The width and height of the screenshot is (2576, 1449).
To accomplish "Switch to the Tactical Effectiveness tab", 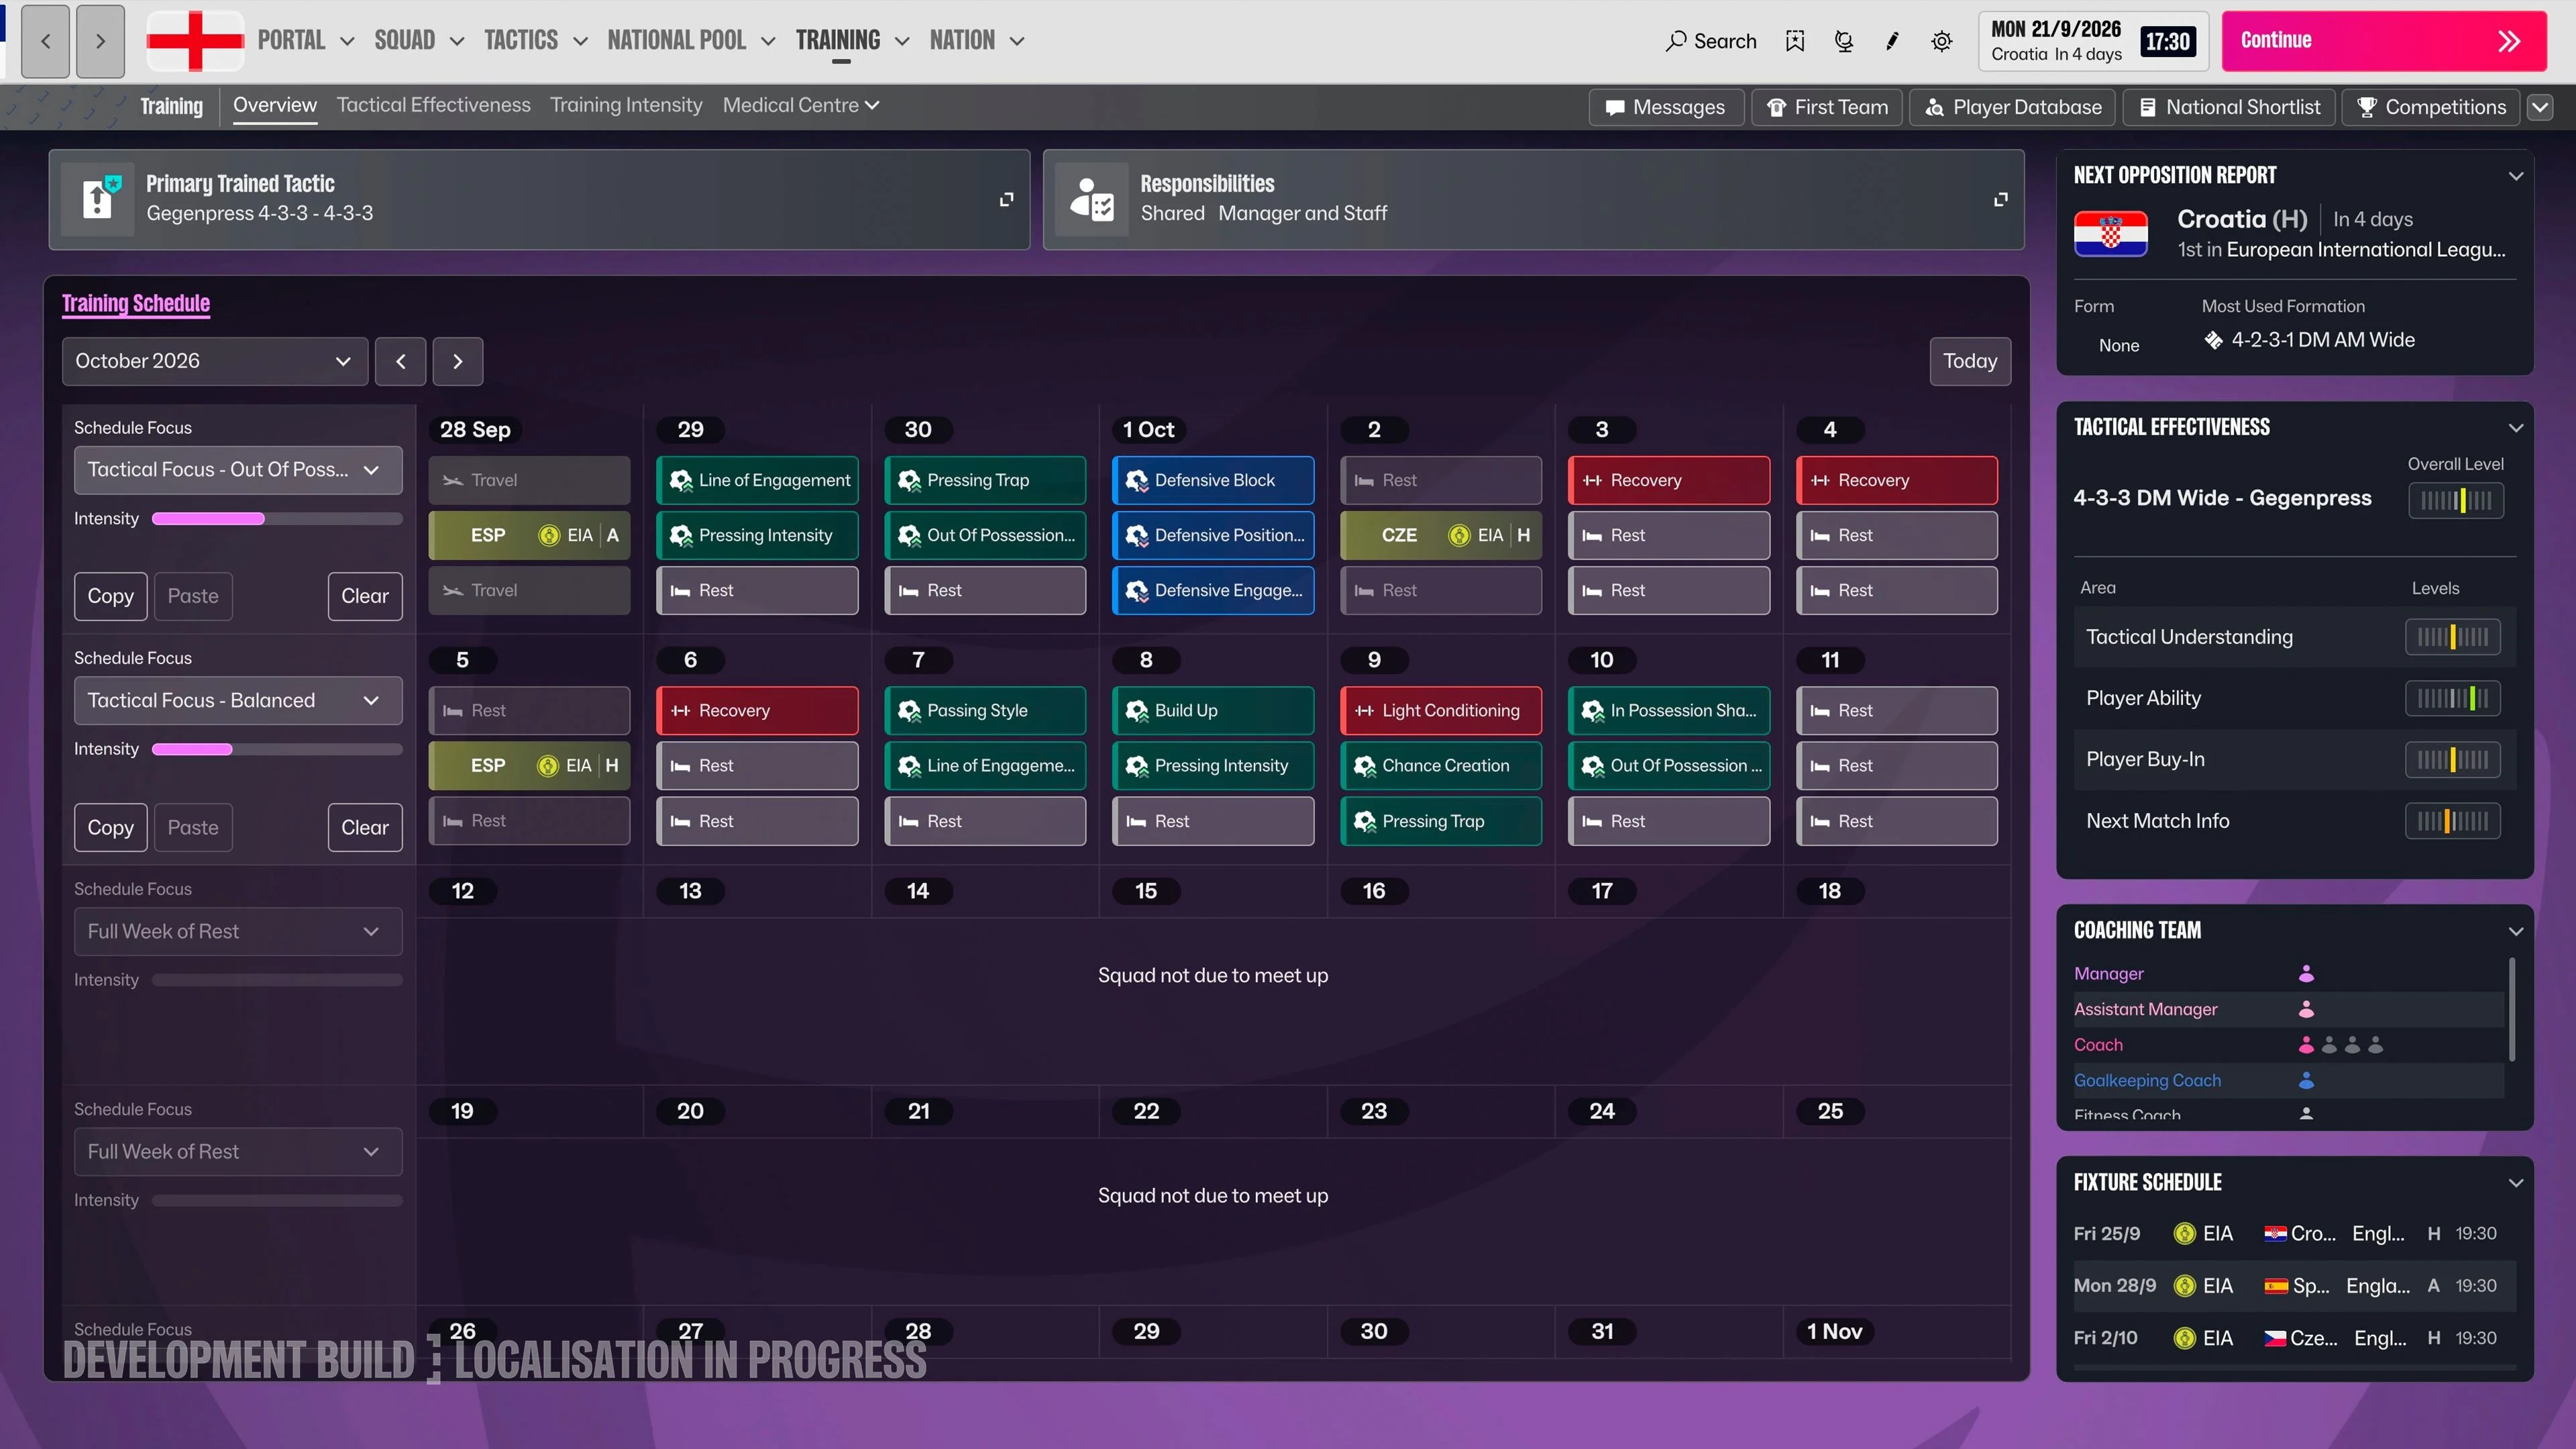I will (x=433, y=105).
